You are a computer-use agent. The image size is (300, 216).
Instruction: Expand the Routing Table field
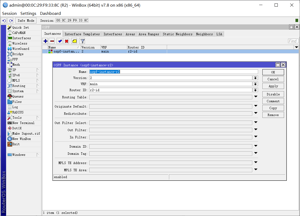tap(256, 97)
